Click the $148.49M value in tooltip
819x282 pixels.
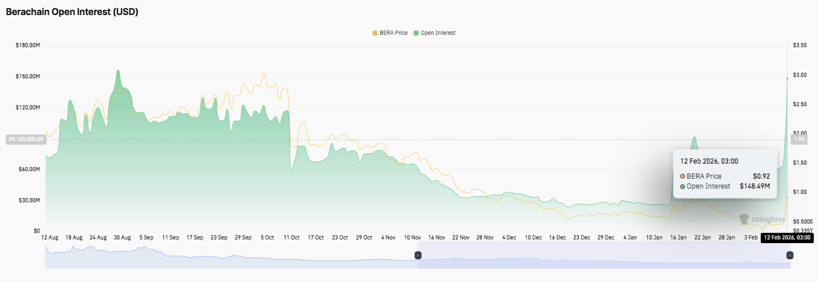(754, 186)
